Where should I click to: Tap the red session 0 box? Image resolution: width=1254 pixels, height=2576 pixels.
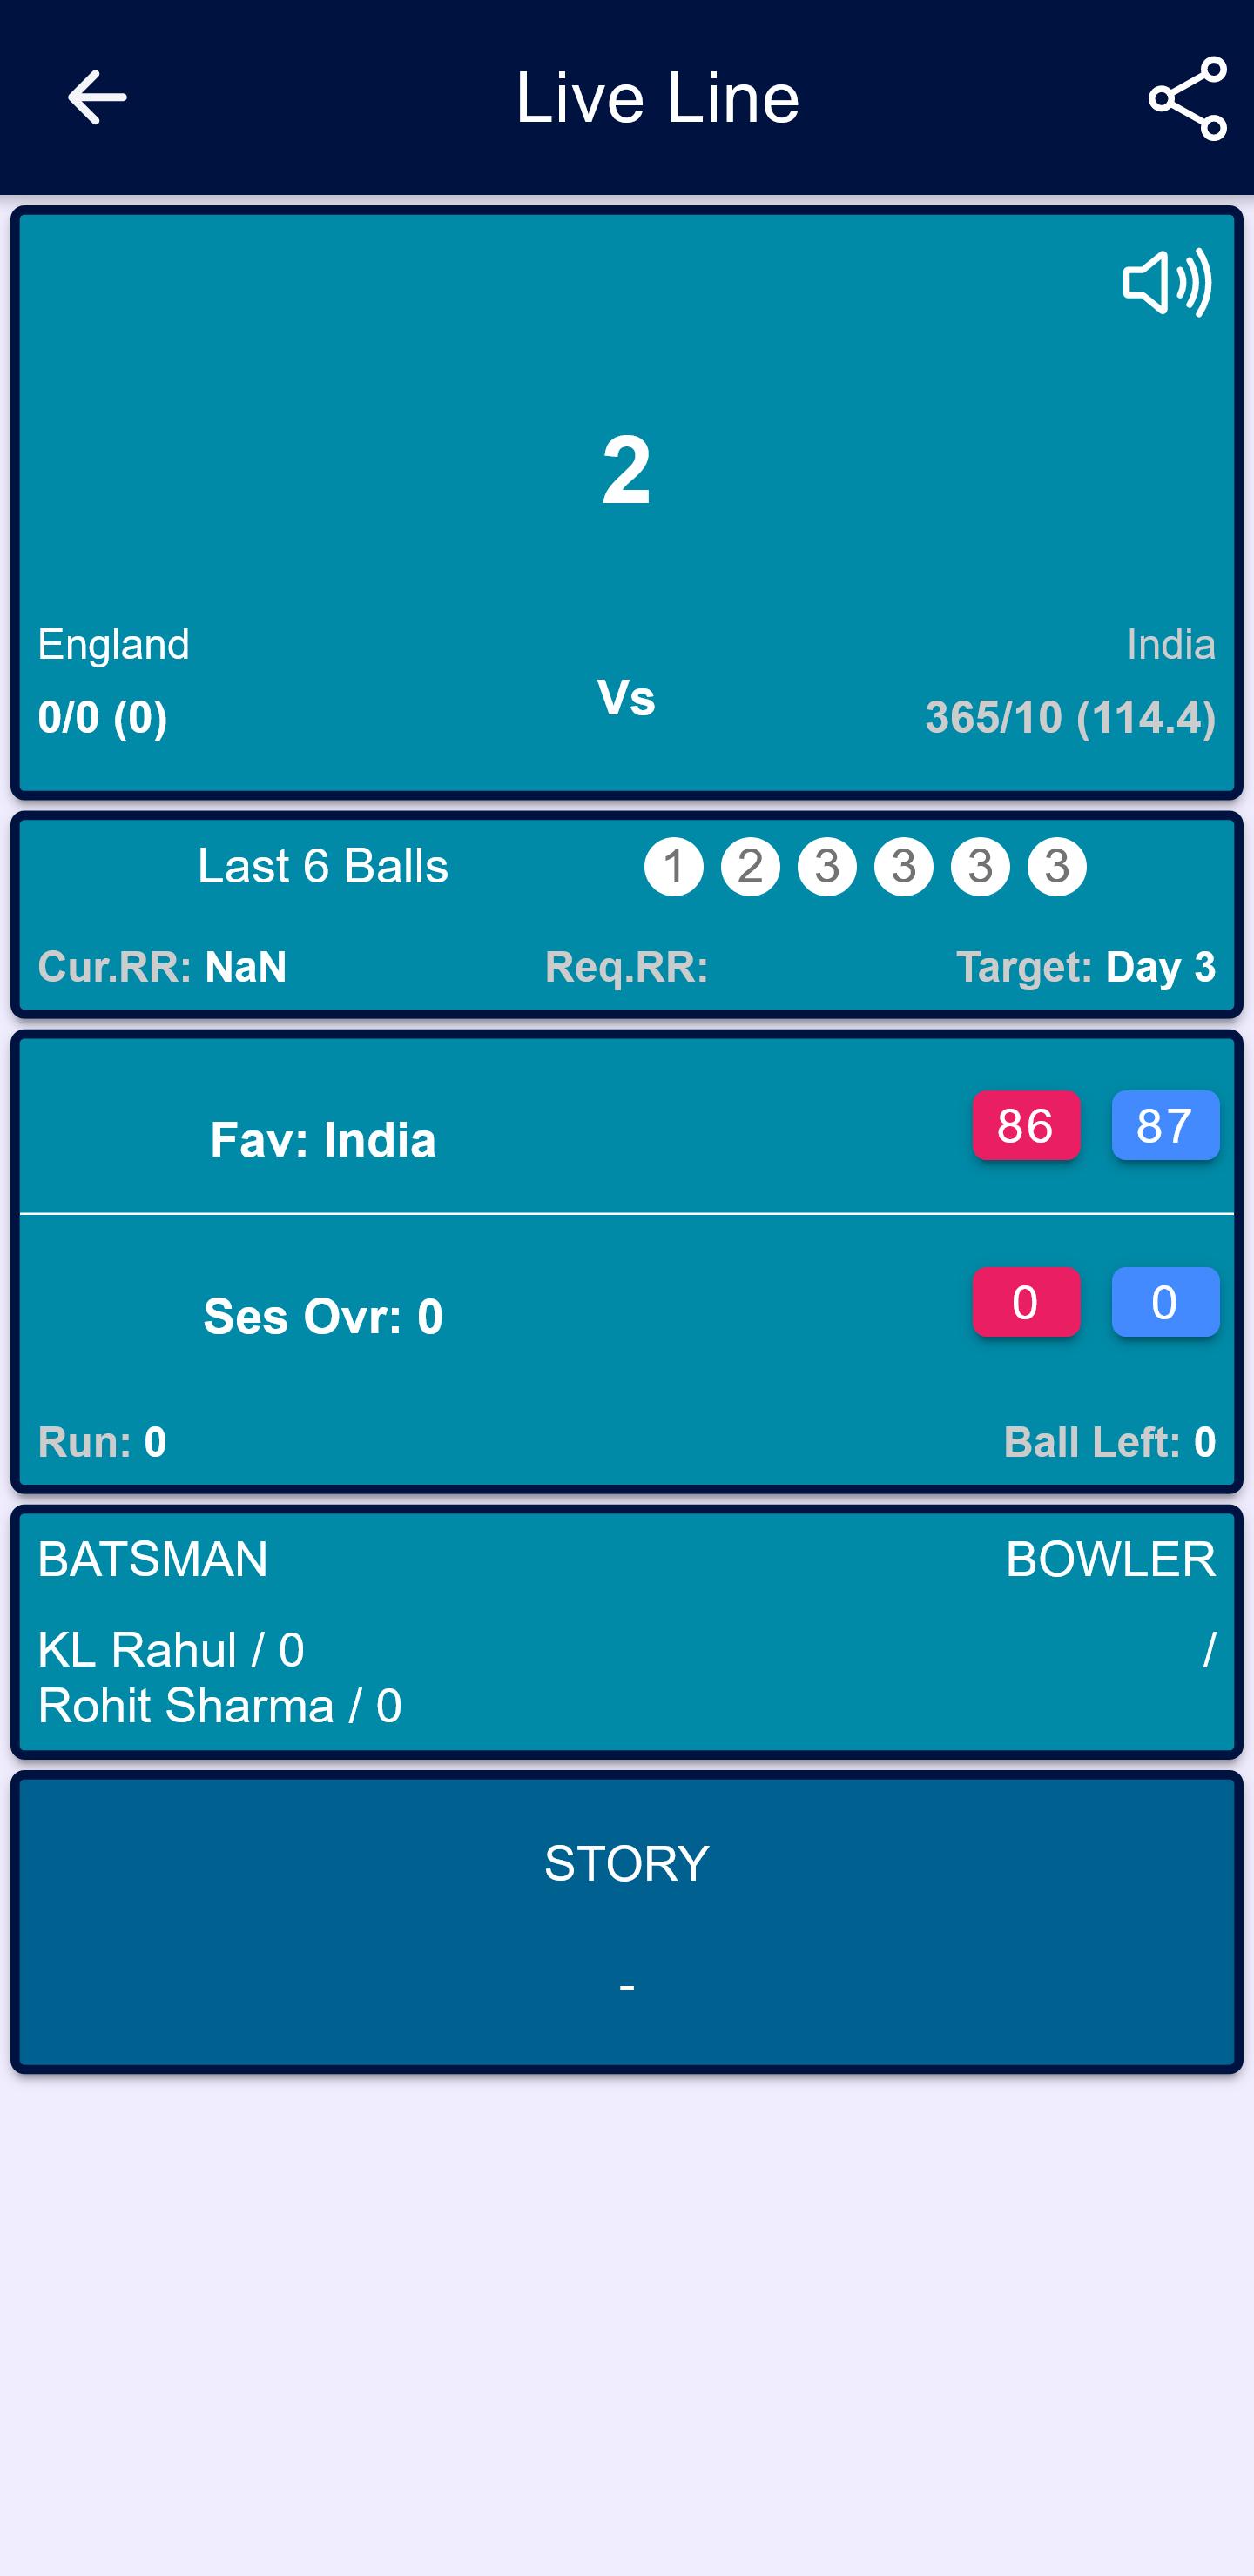click(1026, 1302)
